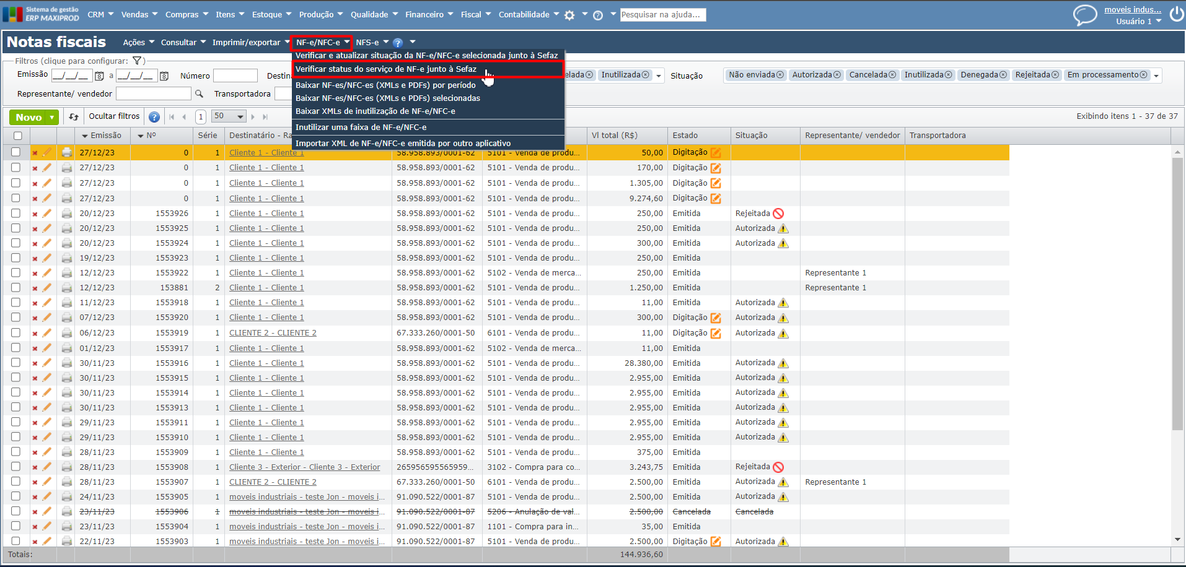This screenshot has height=567, width=1186.
Task: Click Ocultar filtros
Action: (114, 116)
